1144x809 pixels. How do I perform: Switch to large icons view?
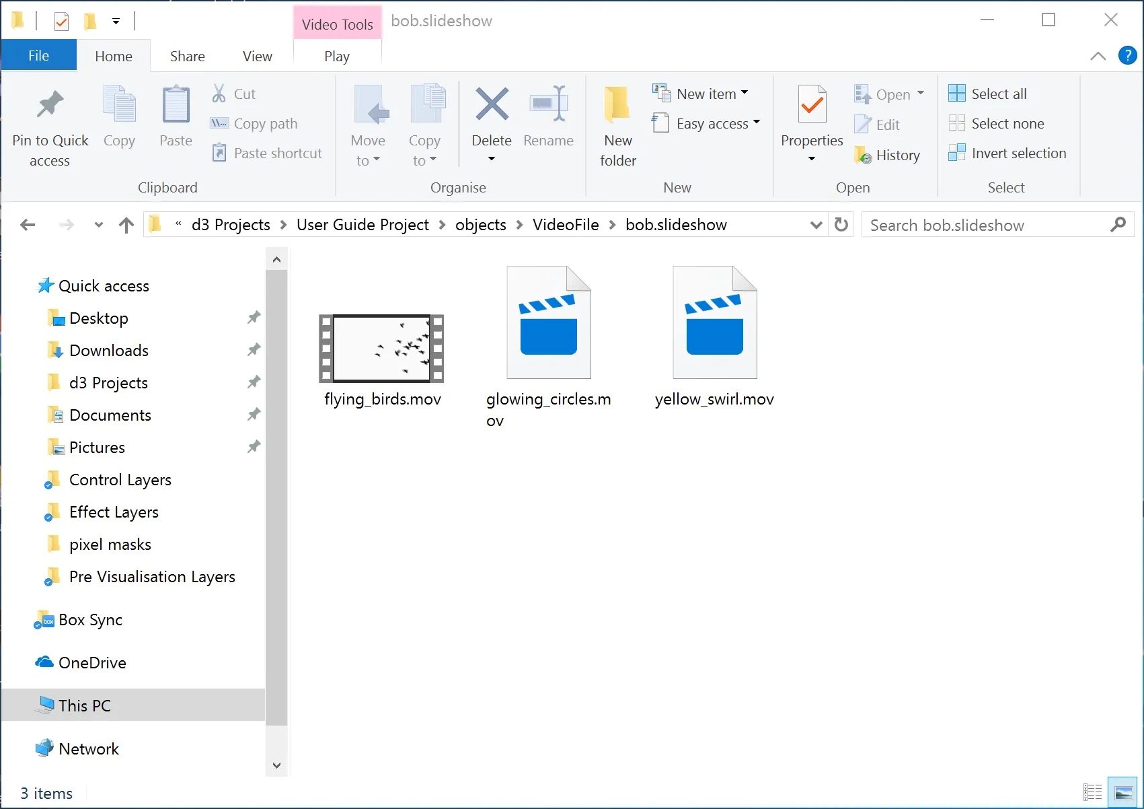(1123, 793)
